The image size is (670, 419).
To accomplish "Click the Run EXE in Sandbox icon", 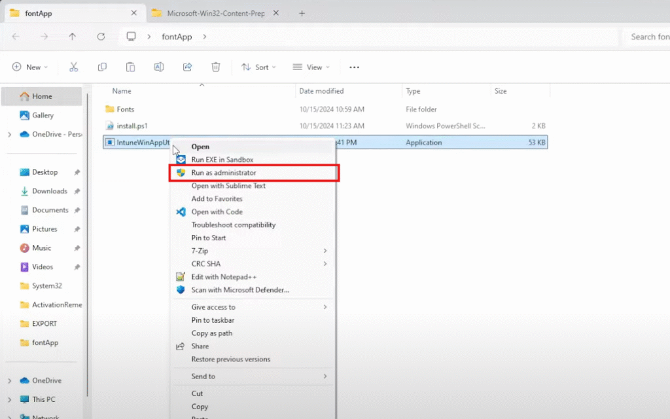I will [x=181, y=160].
